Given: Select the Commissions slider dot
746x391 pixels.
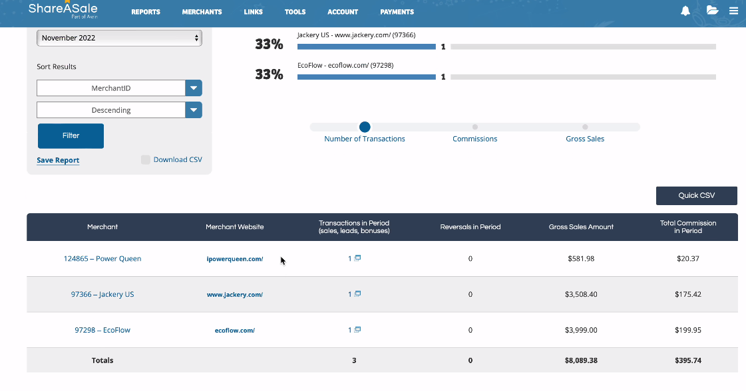Looking at the screenshot, I should tap(474, 127).
